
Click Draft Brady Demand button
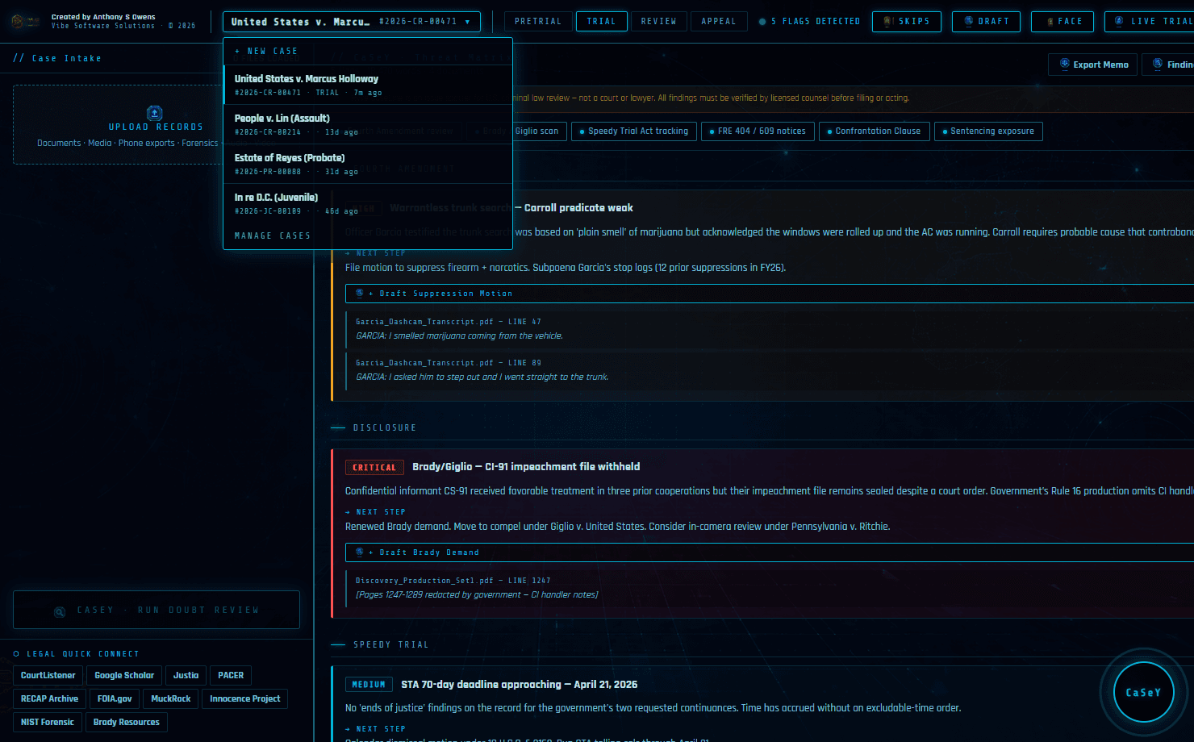(x=770, y=552)
